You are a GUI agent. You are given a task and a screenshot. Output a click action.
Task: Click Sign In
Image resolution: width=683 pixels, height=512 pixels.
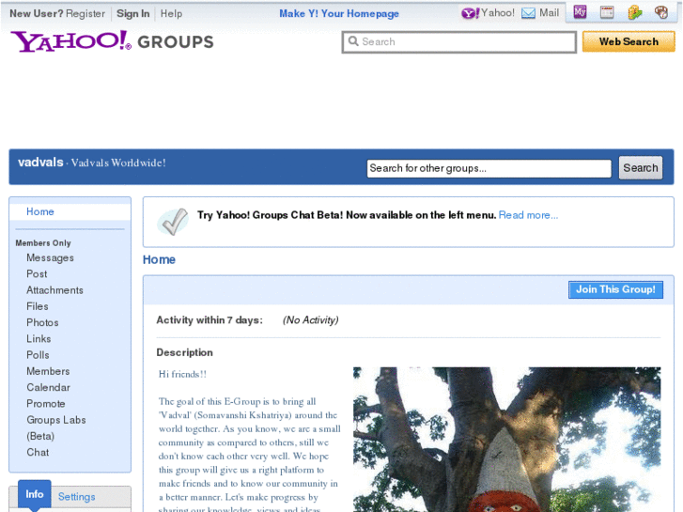click(132, 13)
